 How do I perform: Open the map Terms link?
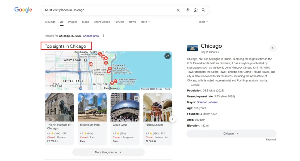click(167, 89)
